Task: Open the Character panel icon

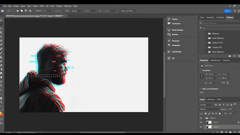Action: (169, 41)
